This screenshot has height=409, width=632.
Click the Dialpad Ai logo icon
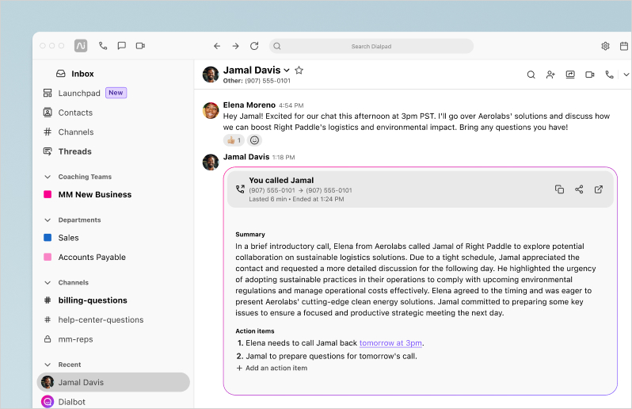tap(81, 46)
